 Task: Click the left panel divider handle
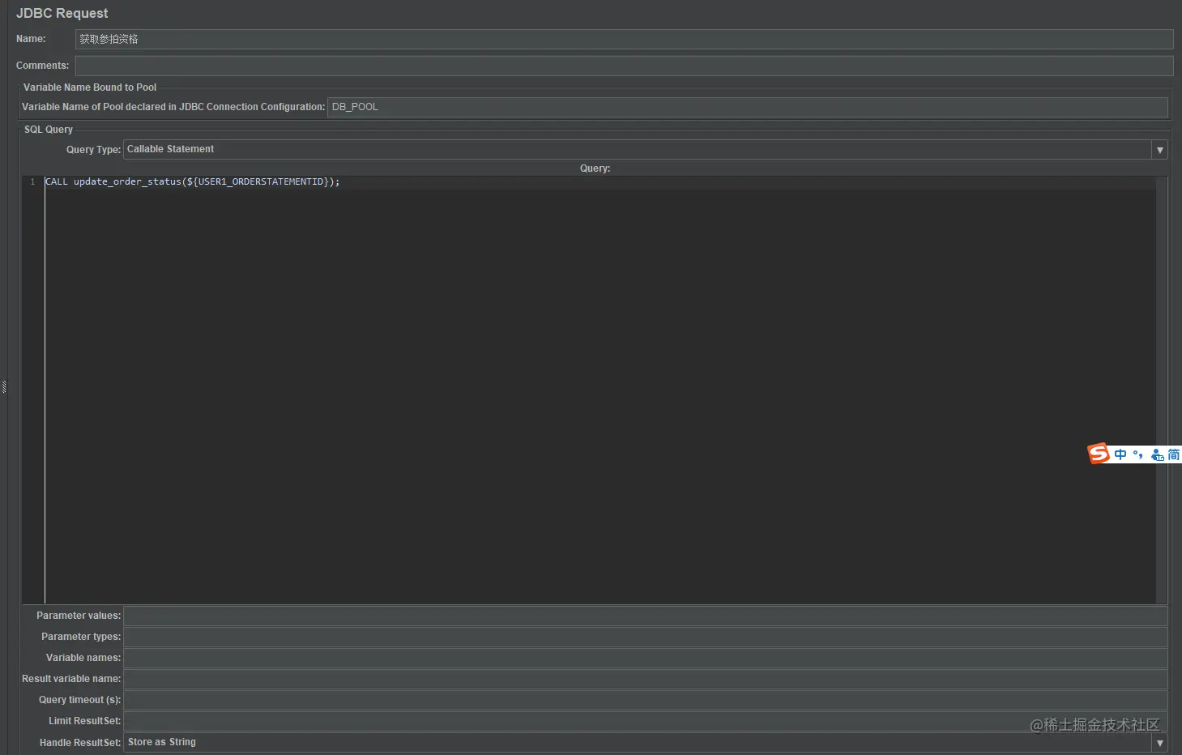[x=4, y=386]
